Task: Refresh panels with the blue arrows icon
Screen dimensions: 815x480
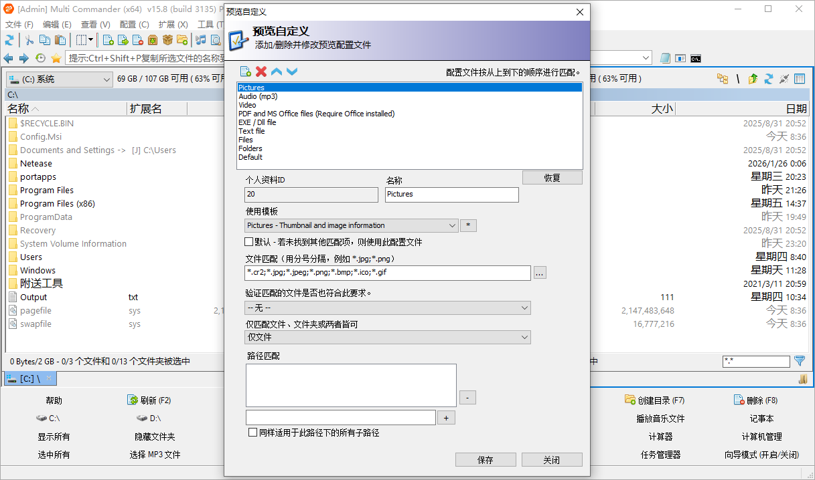Action: coord(9,39)
